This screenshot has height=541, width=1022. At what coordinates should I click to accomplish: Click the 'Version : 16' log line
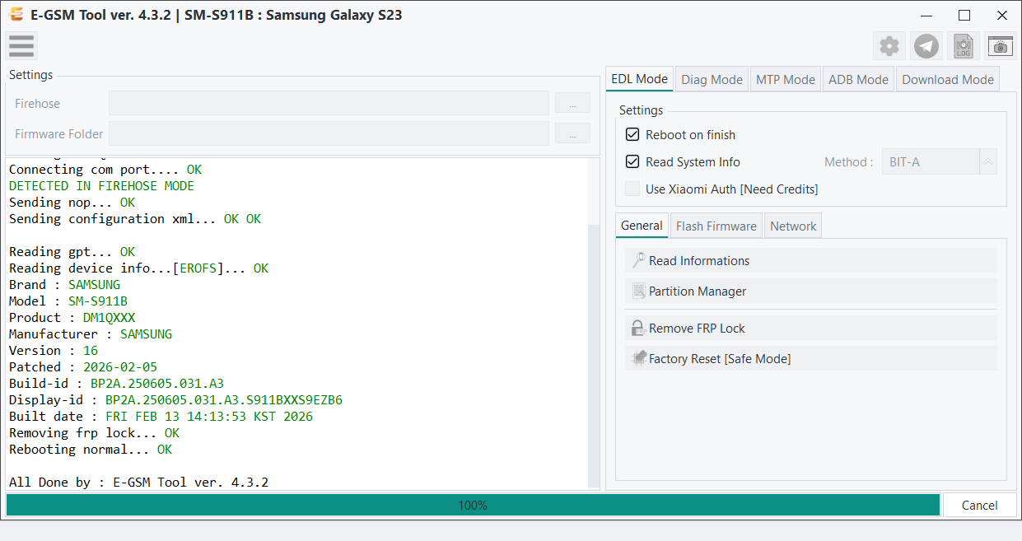54,351
